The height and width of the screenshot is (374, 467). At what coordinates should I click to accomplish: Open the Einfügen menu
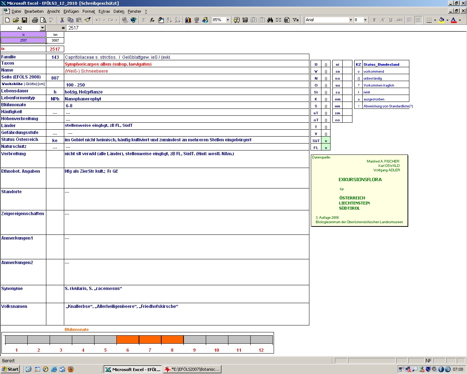tap(71, 11)
